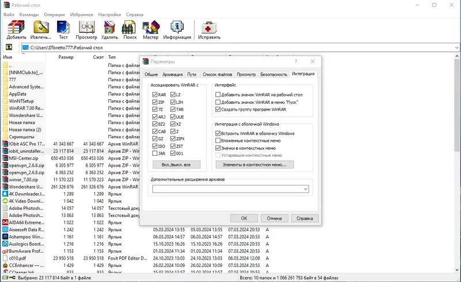Screen dimensions: 461x282
Task: Switch to the Безопасность tab
Action: pos(274,74)
